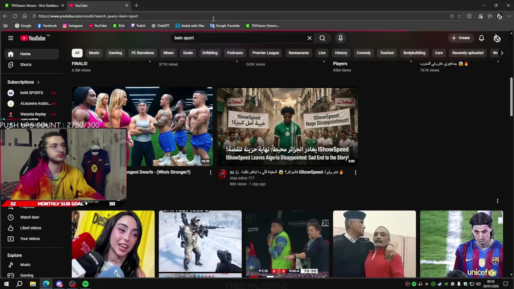Viewport: 514px width, 289px height.
Task: Open the Shorts section in the sidebar
Action: click(x=31, y=65)
